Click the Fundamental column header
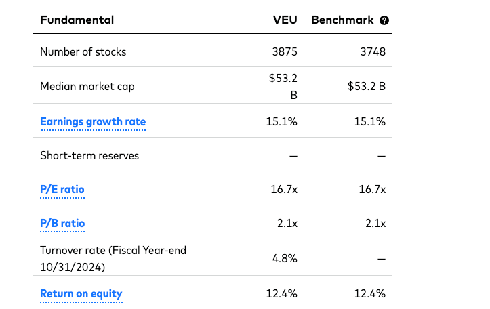The image size is (490, 309). coord(77,20)
